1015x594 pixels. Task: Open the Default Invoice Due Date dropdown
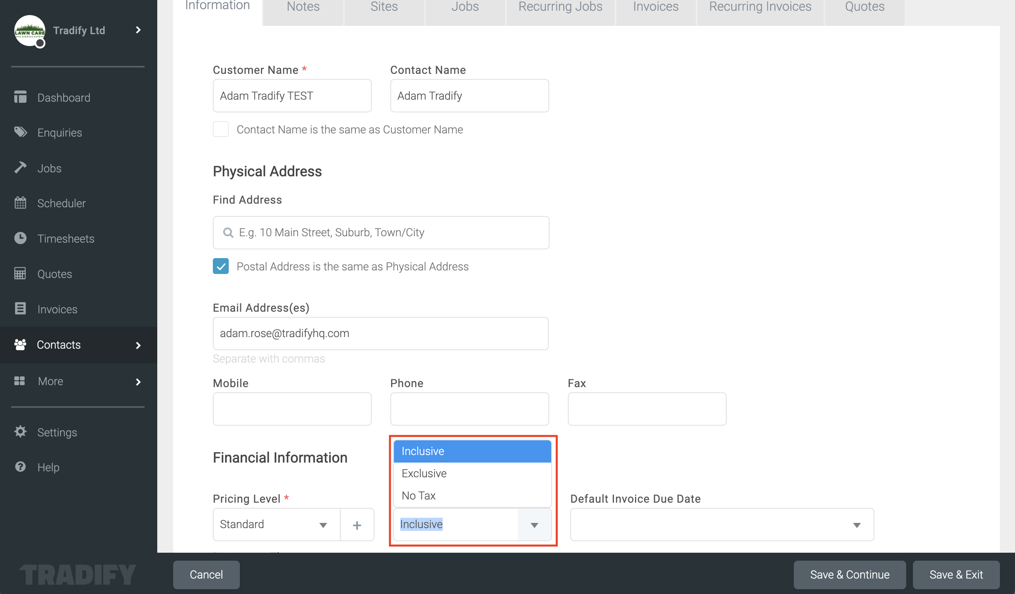(722, 525)
